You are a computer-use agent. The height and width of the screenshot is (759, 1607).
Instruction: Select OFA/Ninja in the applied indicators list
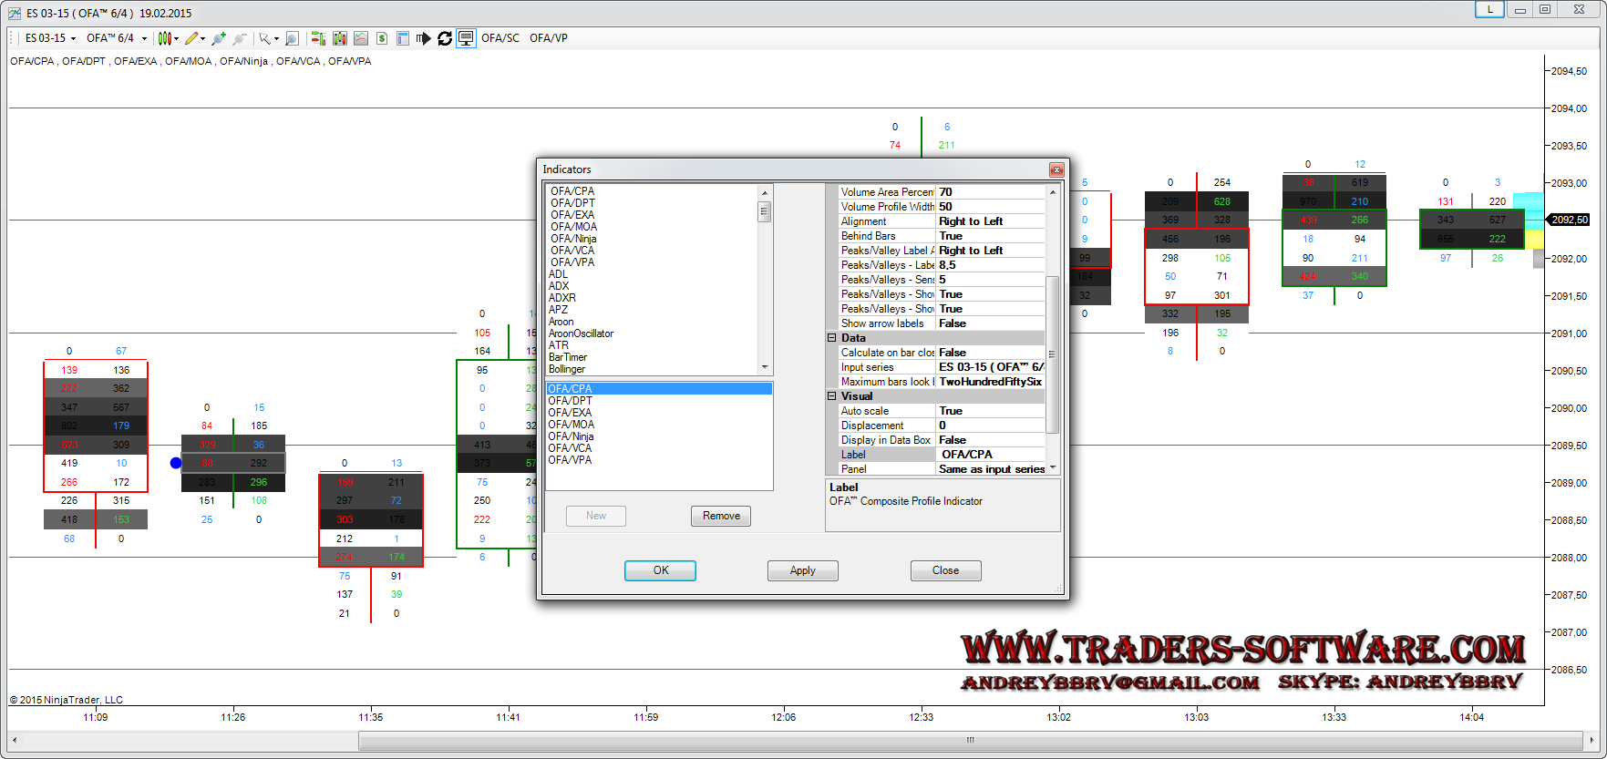pos(571,436)
